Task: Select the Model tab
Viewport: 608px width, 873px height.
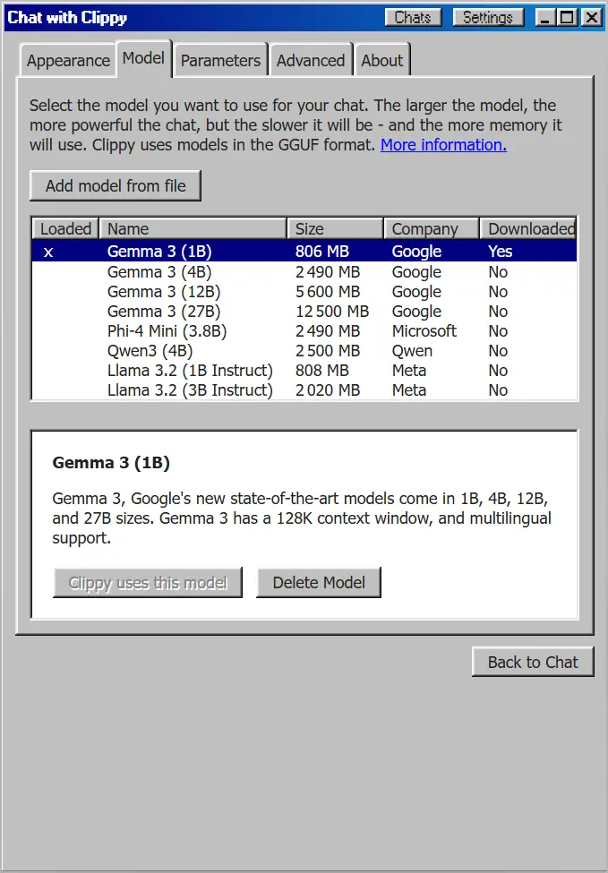Action: click(x=143, y=58)
